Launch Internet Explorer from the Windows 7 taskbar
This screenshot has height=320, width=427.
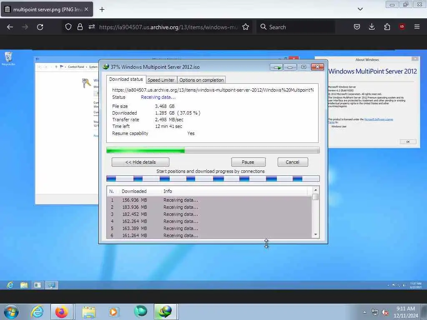click(x=37, y=312)
